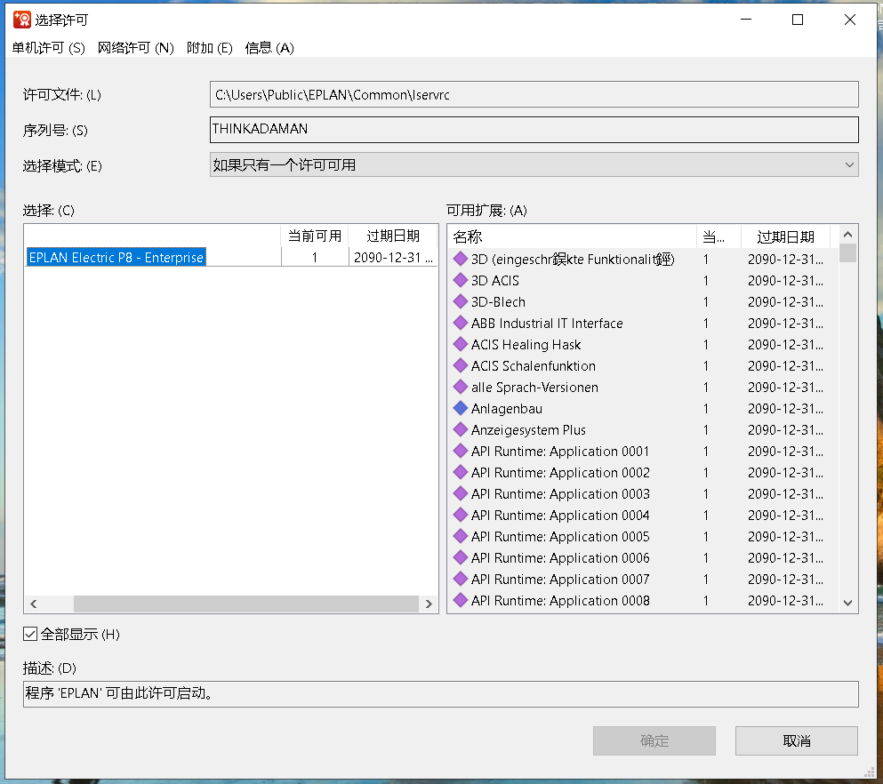Click the diamond icon beside 3D-Blech
Viewport: 883px width, 784px height.
(460, 302)
